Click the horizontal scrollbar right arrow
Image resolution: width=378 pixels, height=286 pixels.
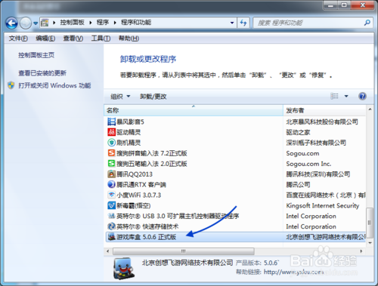pyautogui.click(x=361, y=251)
